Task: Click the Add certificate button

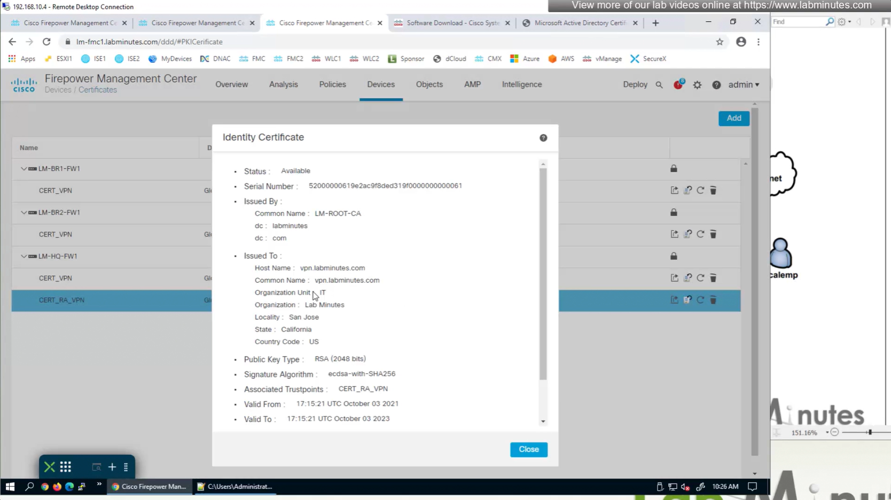Action: coord(733,118)
